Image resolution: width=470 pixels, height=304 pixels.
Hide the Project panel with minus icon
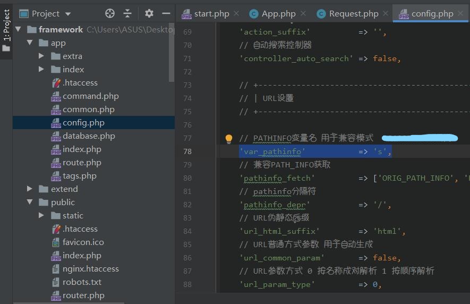(x=166, y=13)
